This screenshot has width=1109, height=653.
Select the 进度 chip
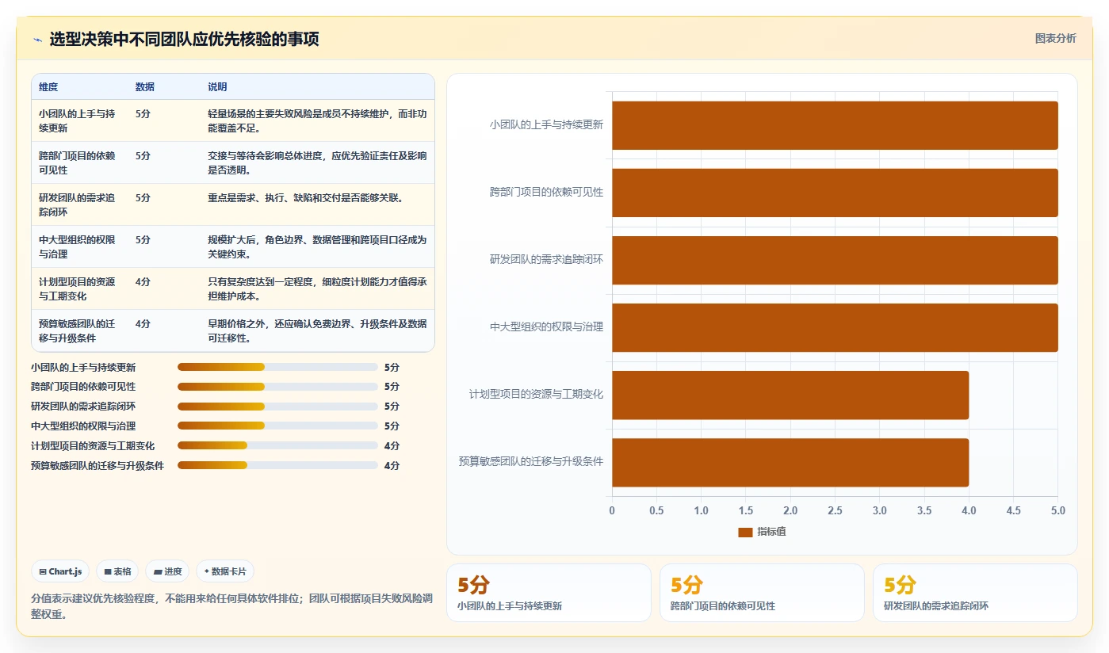point(167,571)
